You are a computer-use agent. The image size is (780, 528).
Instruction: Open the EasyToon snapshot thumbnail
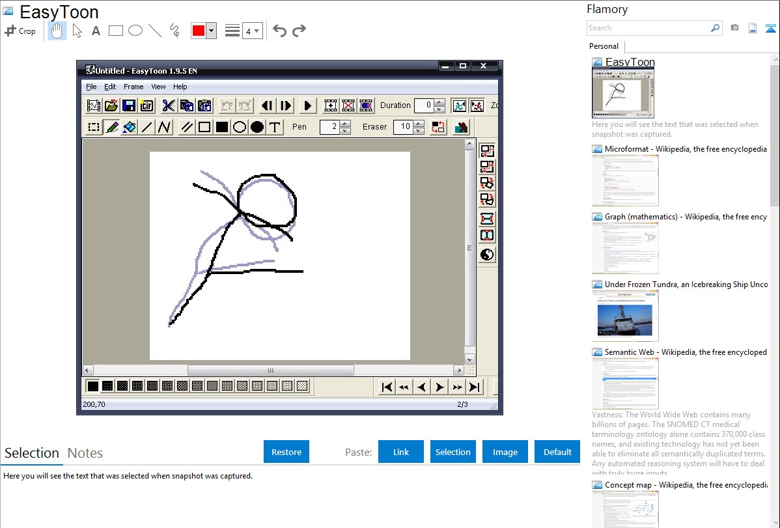point(623,92)
